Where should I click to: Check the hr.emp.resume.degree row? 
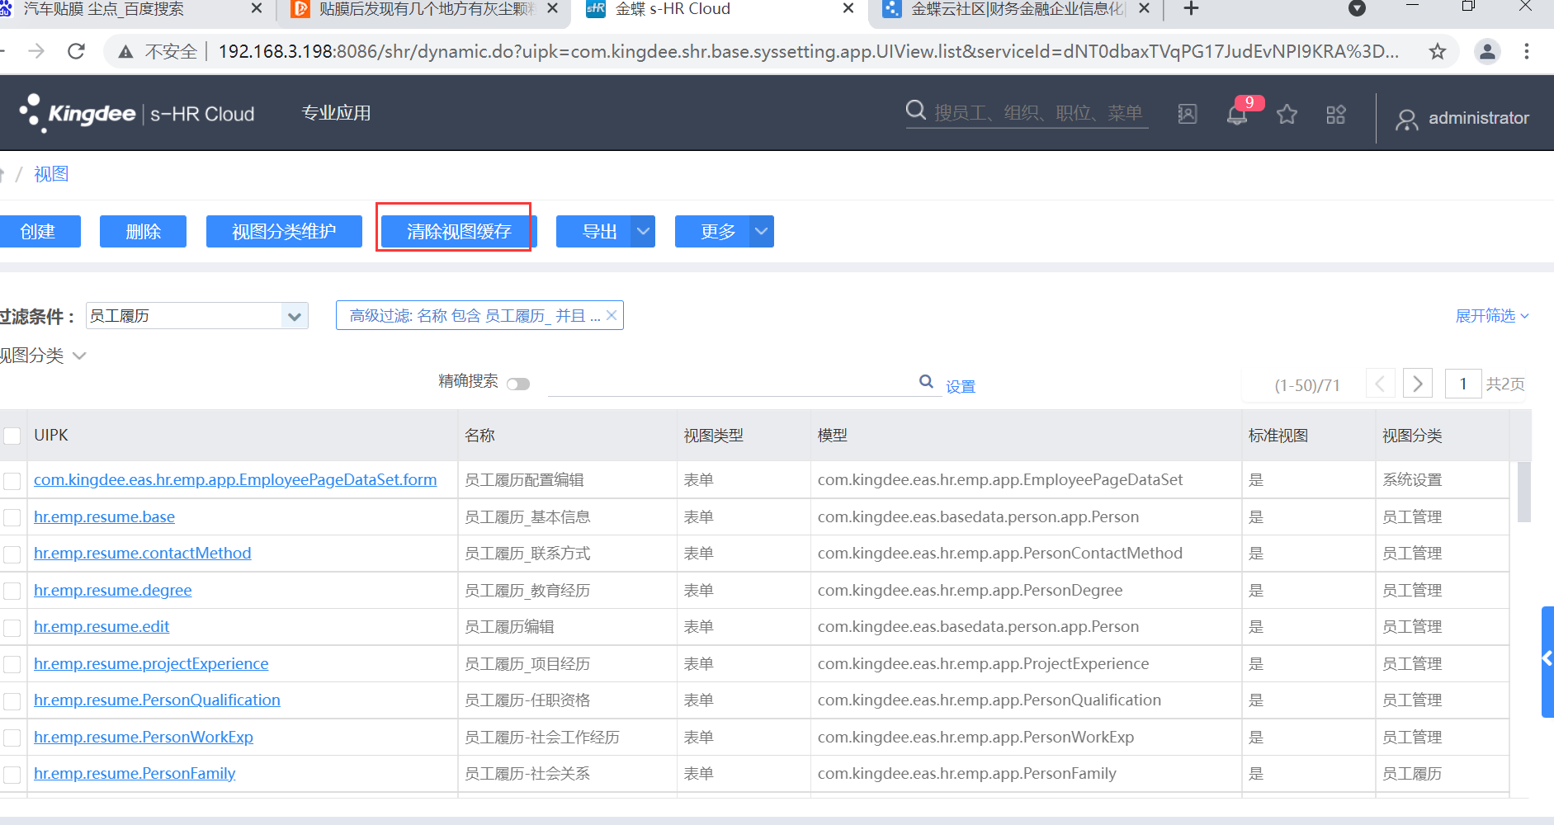(x=12, y=592)
